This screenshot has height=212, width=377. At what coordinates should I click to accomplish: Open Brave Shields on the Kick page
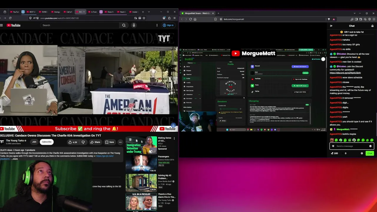click(x=329, y=19)
